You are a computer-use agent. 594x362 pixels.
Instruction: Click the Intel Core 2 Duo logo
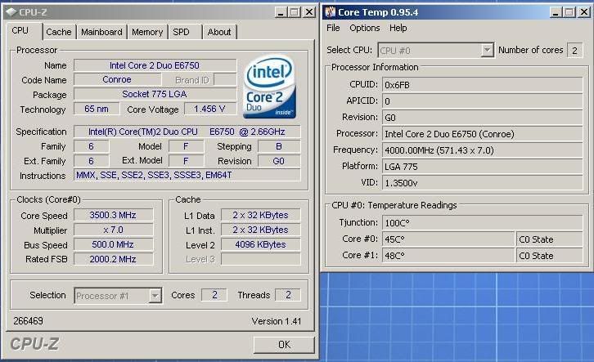tap(270, 87)
